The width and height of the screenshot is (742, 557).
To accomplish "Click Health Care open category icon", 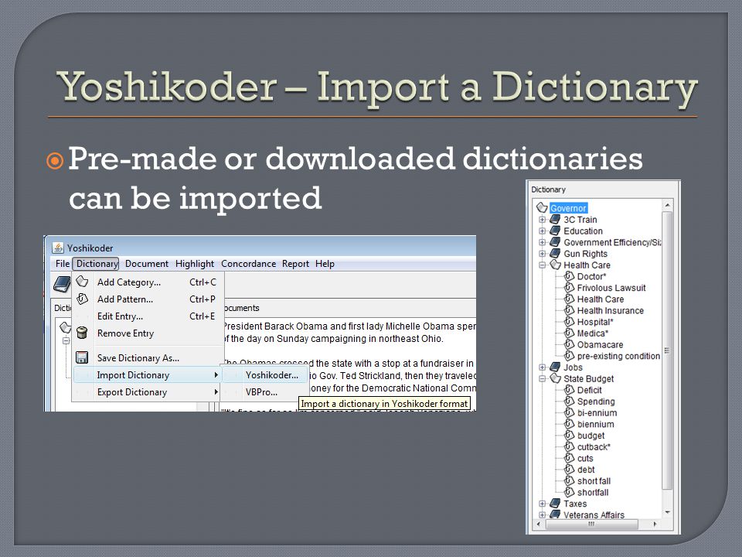I will [x=555, y=265].
